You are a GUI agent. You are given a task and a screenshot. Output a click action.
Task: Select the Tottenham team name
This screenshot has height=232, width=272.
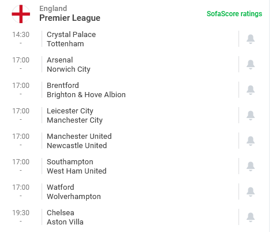tap(65, 44)
